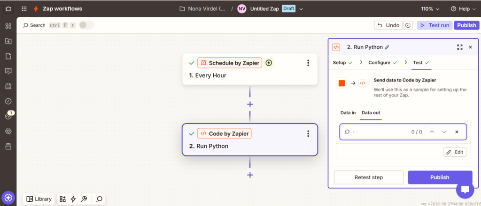This screenshot has width=481, height=206.
Task: Click the Code icon in the panel header
Action: (336, 47)
